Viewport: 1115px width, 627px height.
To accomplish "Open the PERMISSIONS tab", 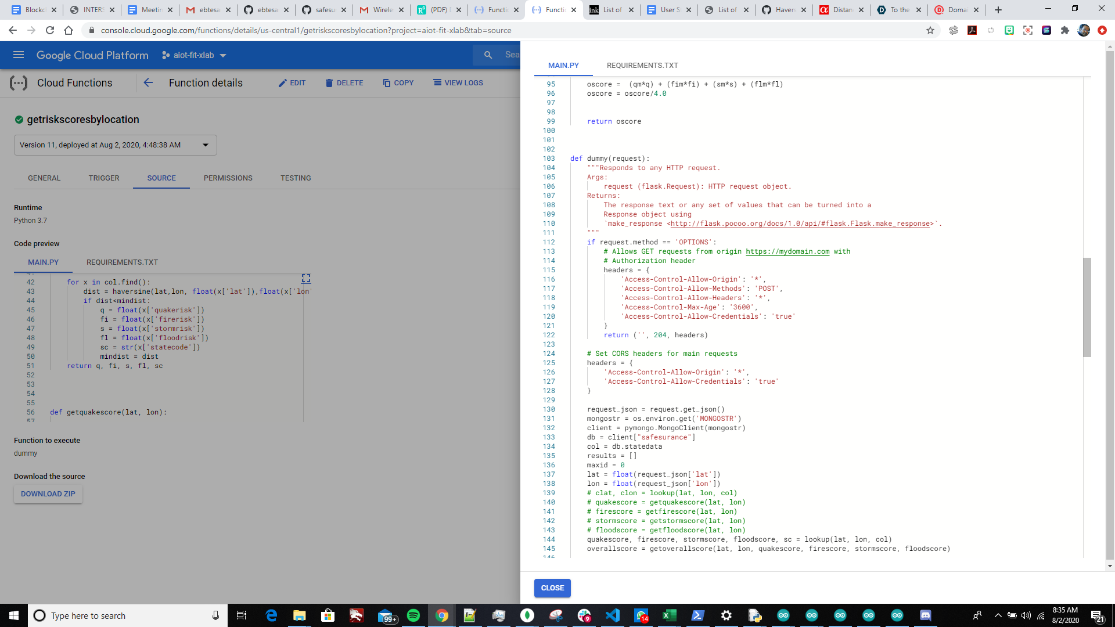I will [x=228, y=178].
